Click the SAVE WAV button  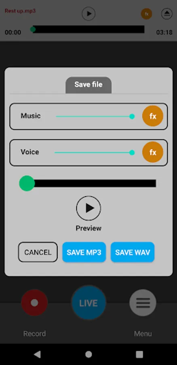tap(133, 252)
